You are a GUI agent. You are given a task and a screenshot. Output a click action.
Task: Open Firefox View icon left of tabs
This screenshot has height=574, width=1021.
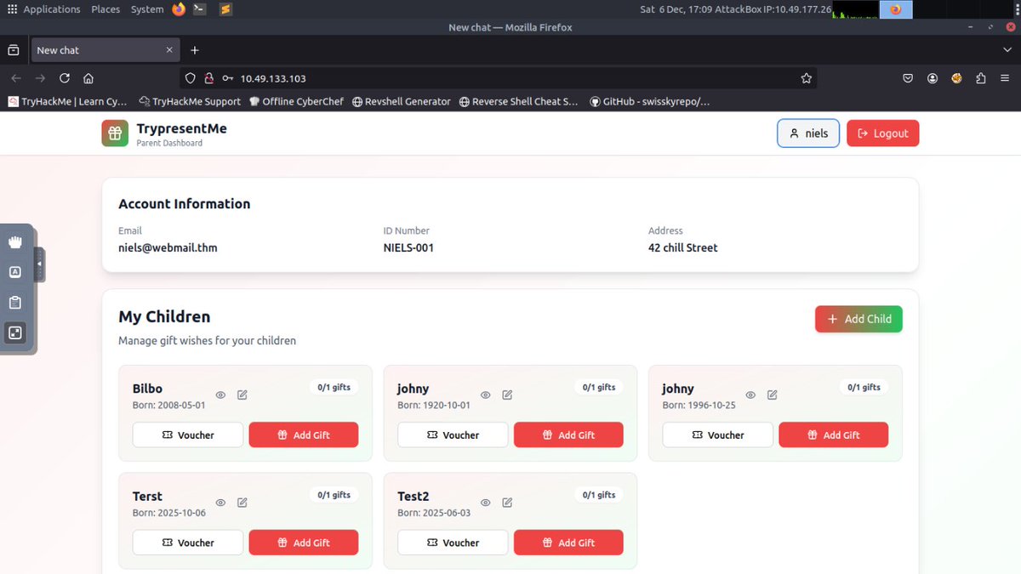tap(14, 50)
